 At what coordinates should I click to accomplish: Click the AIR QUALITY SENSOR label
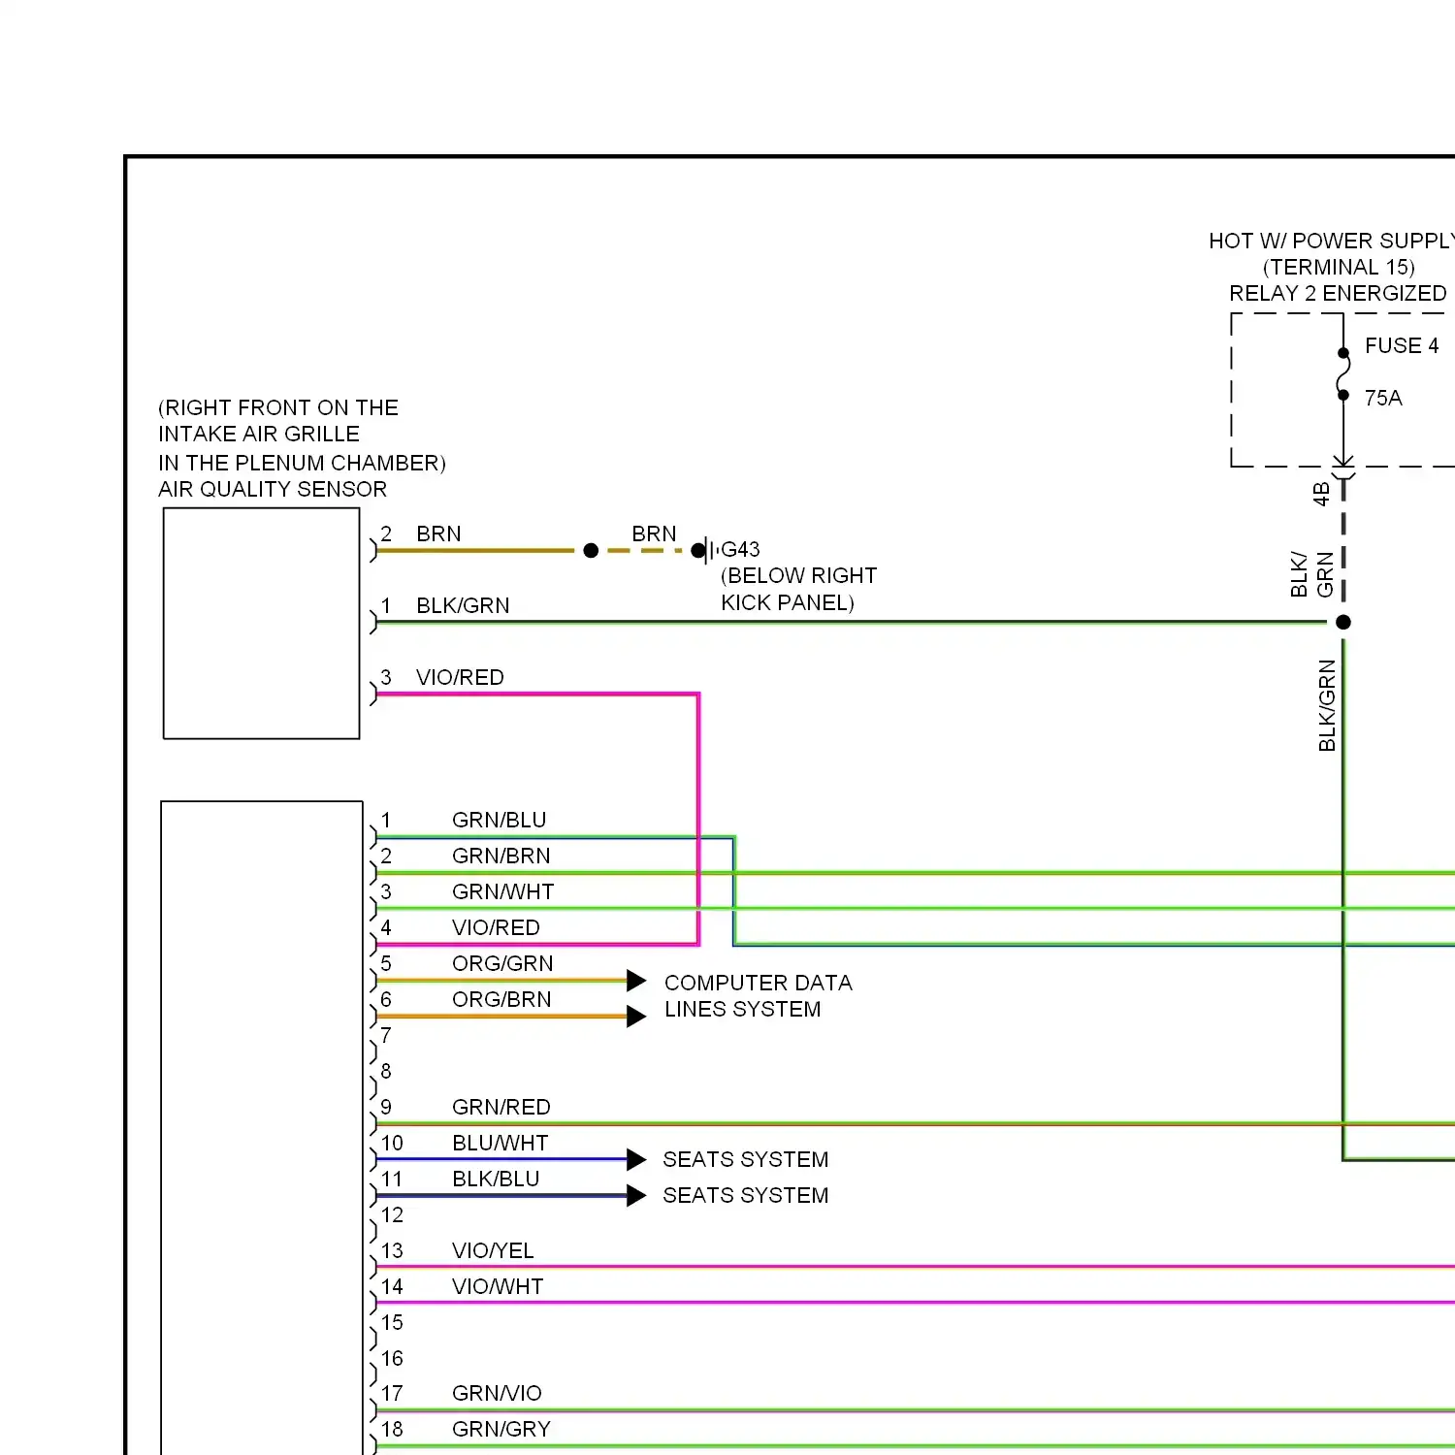point(273,489)
